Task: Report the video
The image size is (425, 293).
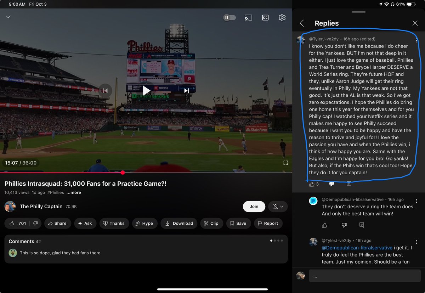Action: (x=268, y=223)
